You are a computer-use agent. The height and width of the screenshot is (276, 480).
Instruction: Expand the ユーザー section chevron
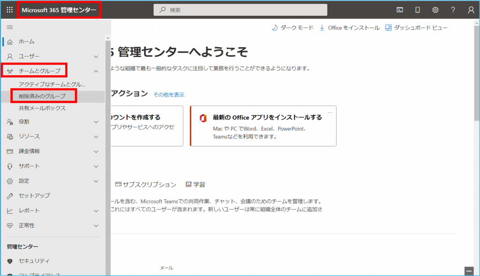point(96,57)
